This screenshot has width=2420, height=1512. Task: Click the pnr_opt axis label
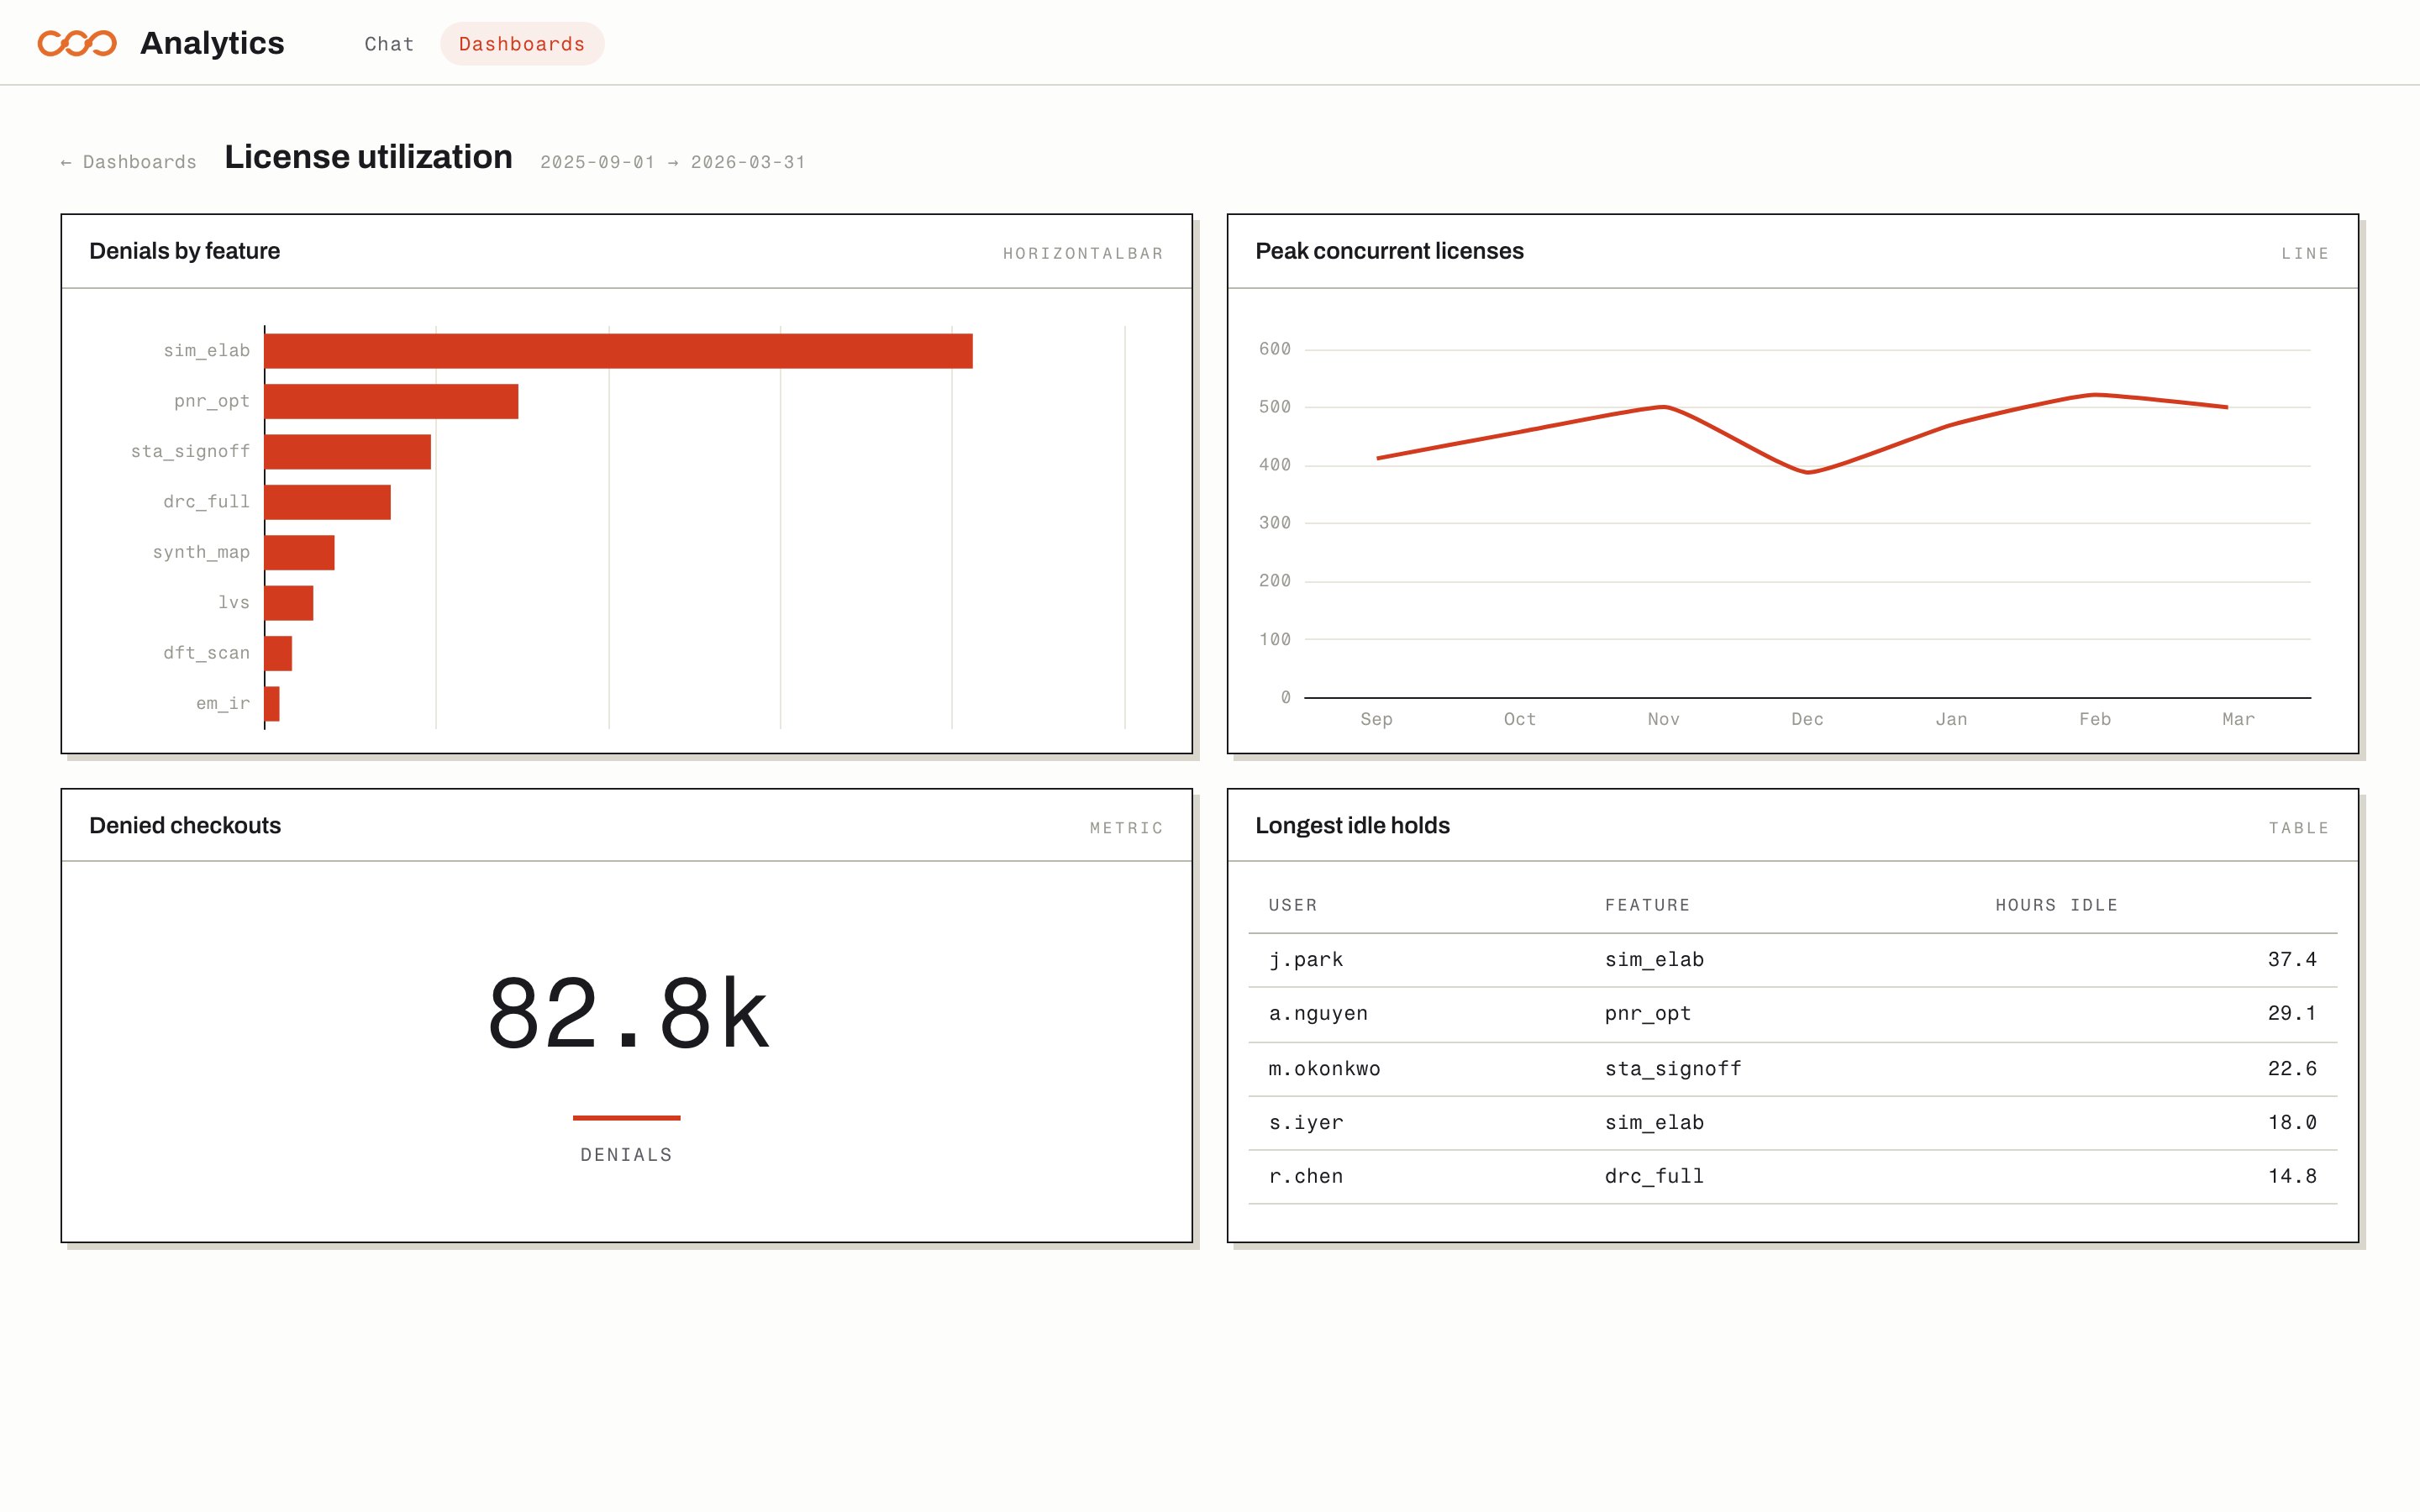(x=211, y=401)
